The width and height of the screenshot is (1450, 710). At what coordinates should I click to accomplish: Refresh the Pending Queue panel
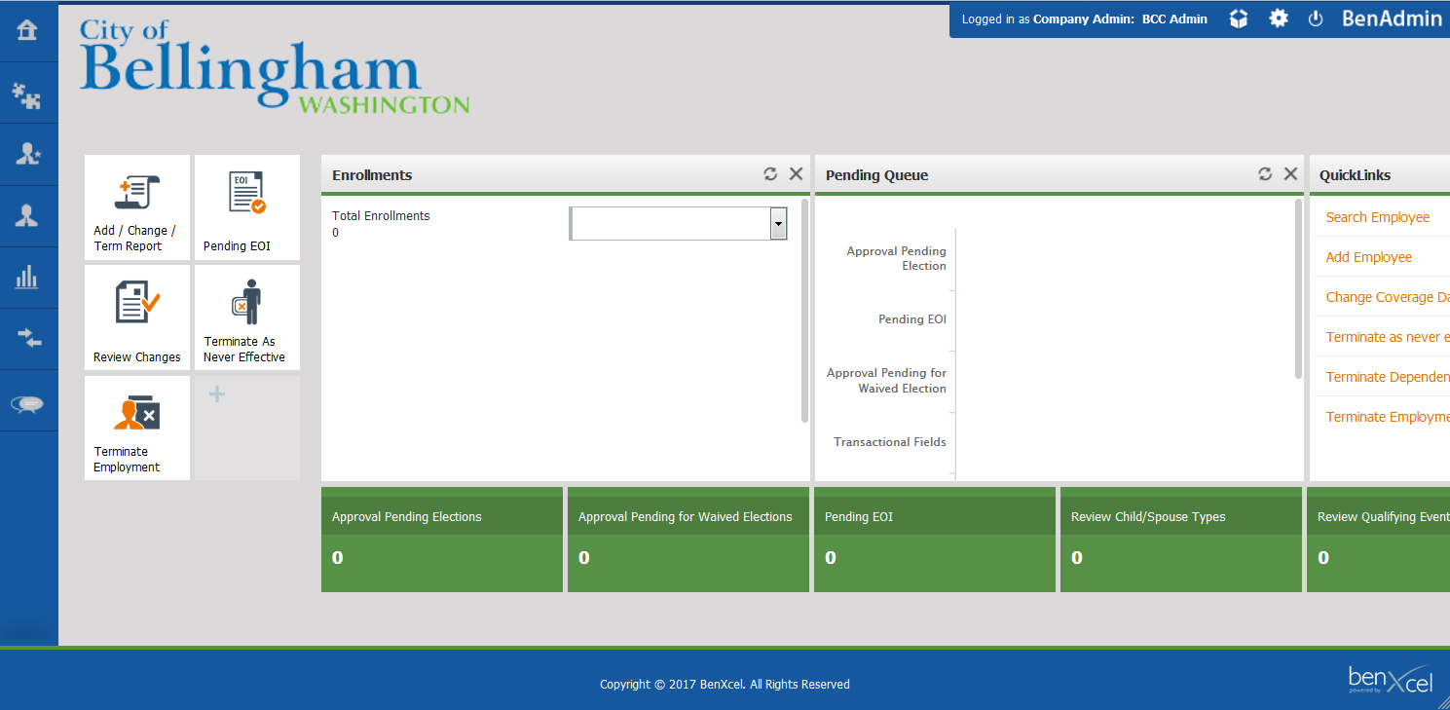point(1265,174)
